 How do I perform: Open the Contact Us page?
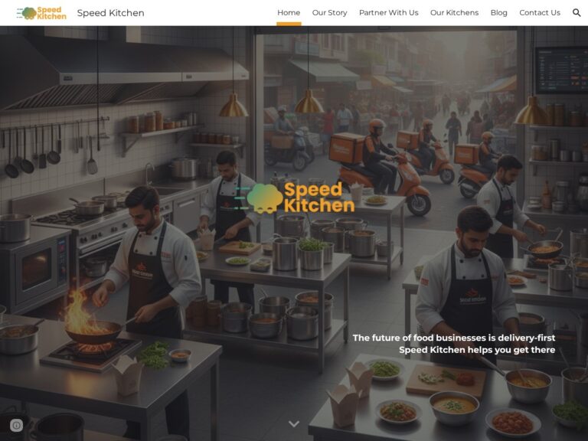tap(540, 13)
